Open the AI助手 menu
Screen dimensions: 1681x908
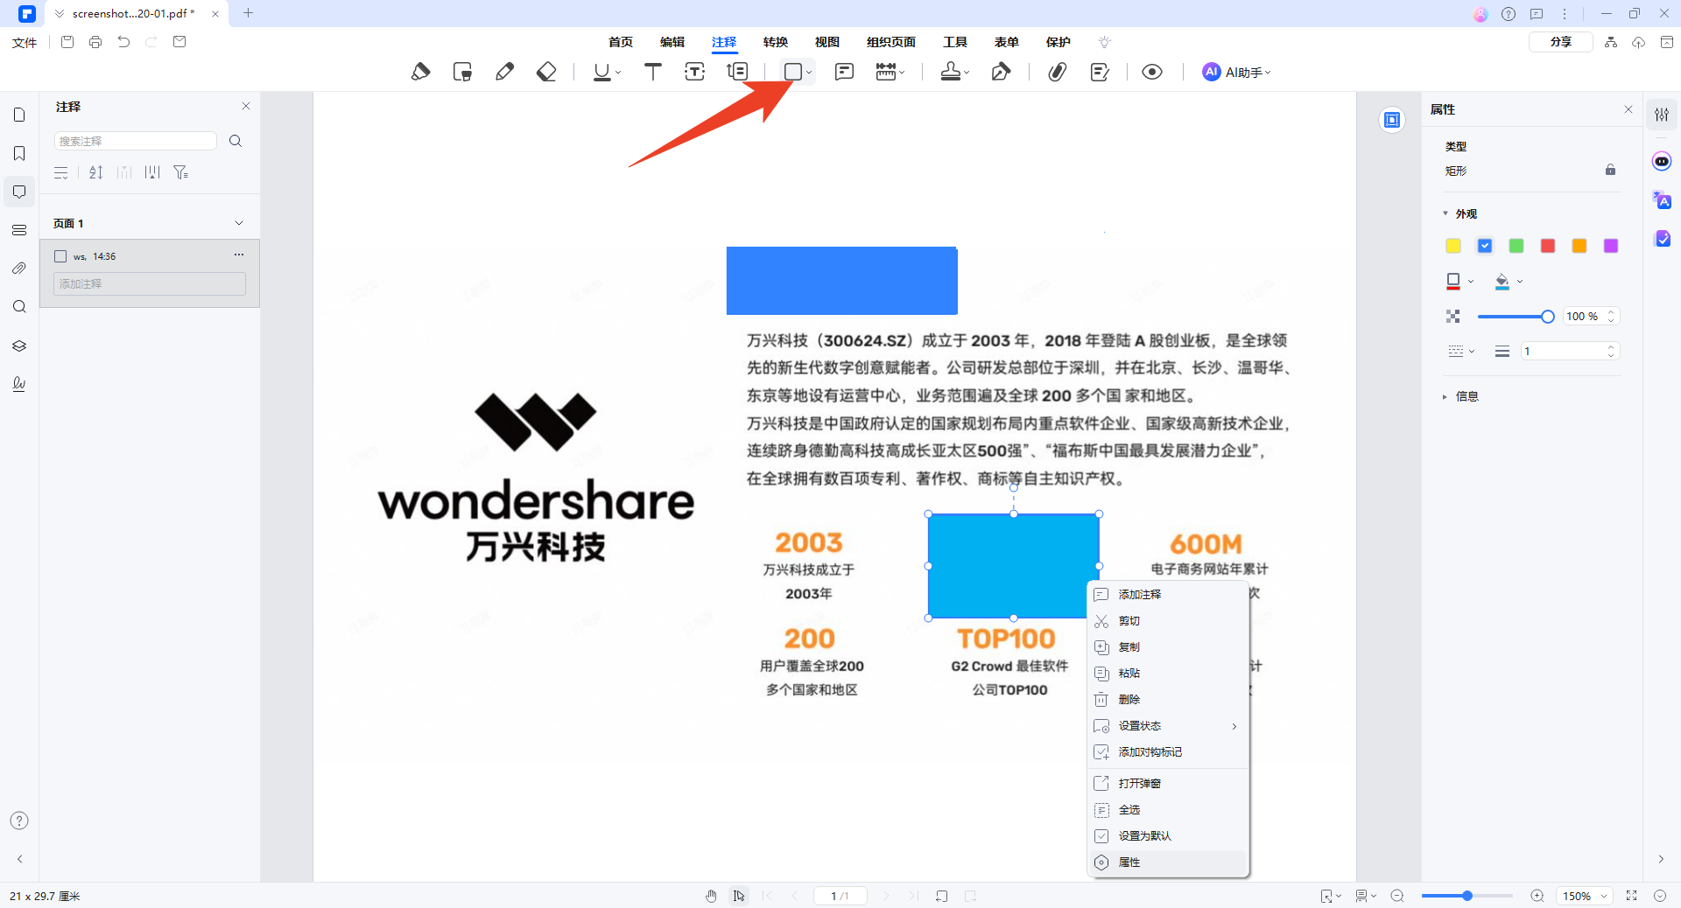(x=1236, y=73)
